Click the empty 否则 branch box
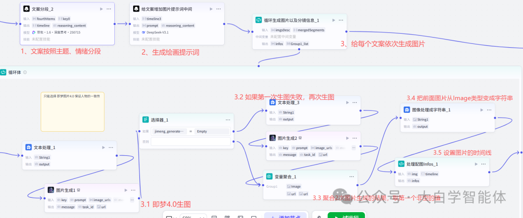This screenshot has height=218, width=523. pos(190,142)
